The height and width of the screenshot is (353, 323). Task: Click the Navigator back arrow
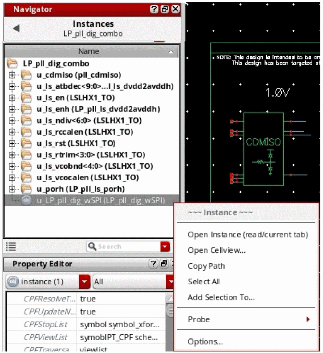coord(16,29)
